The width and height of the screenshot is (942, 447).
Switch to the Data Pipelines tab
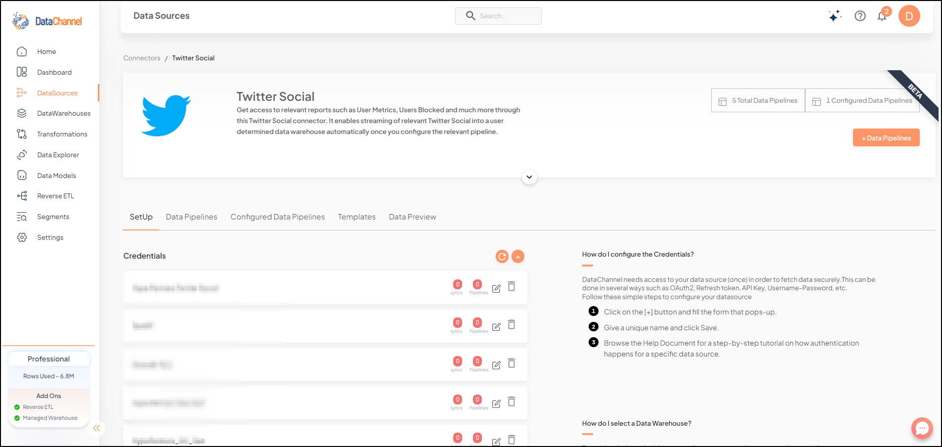coord(191,217)
